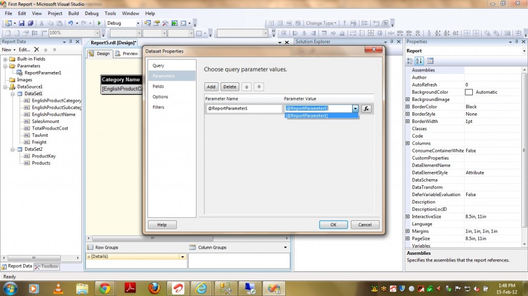
Task: Click the Property Pages icon in Properties
Action: 430,61
